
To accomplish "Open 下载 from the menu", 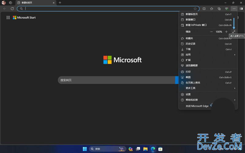I will [208, 49].
